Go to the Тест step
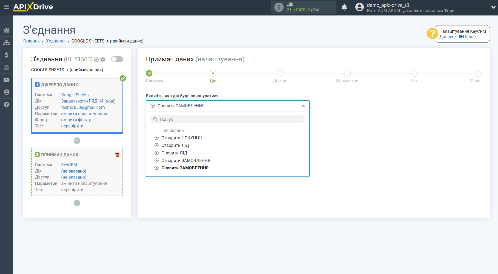Viewport: 498px width, 274px height. click(414, 73)
